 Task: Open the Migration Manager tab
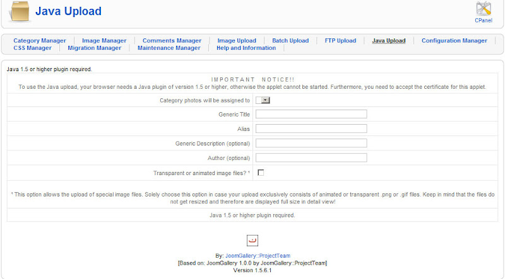point(94,48)
